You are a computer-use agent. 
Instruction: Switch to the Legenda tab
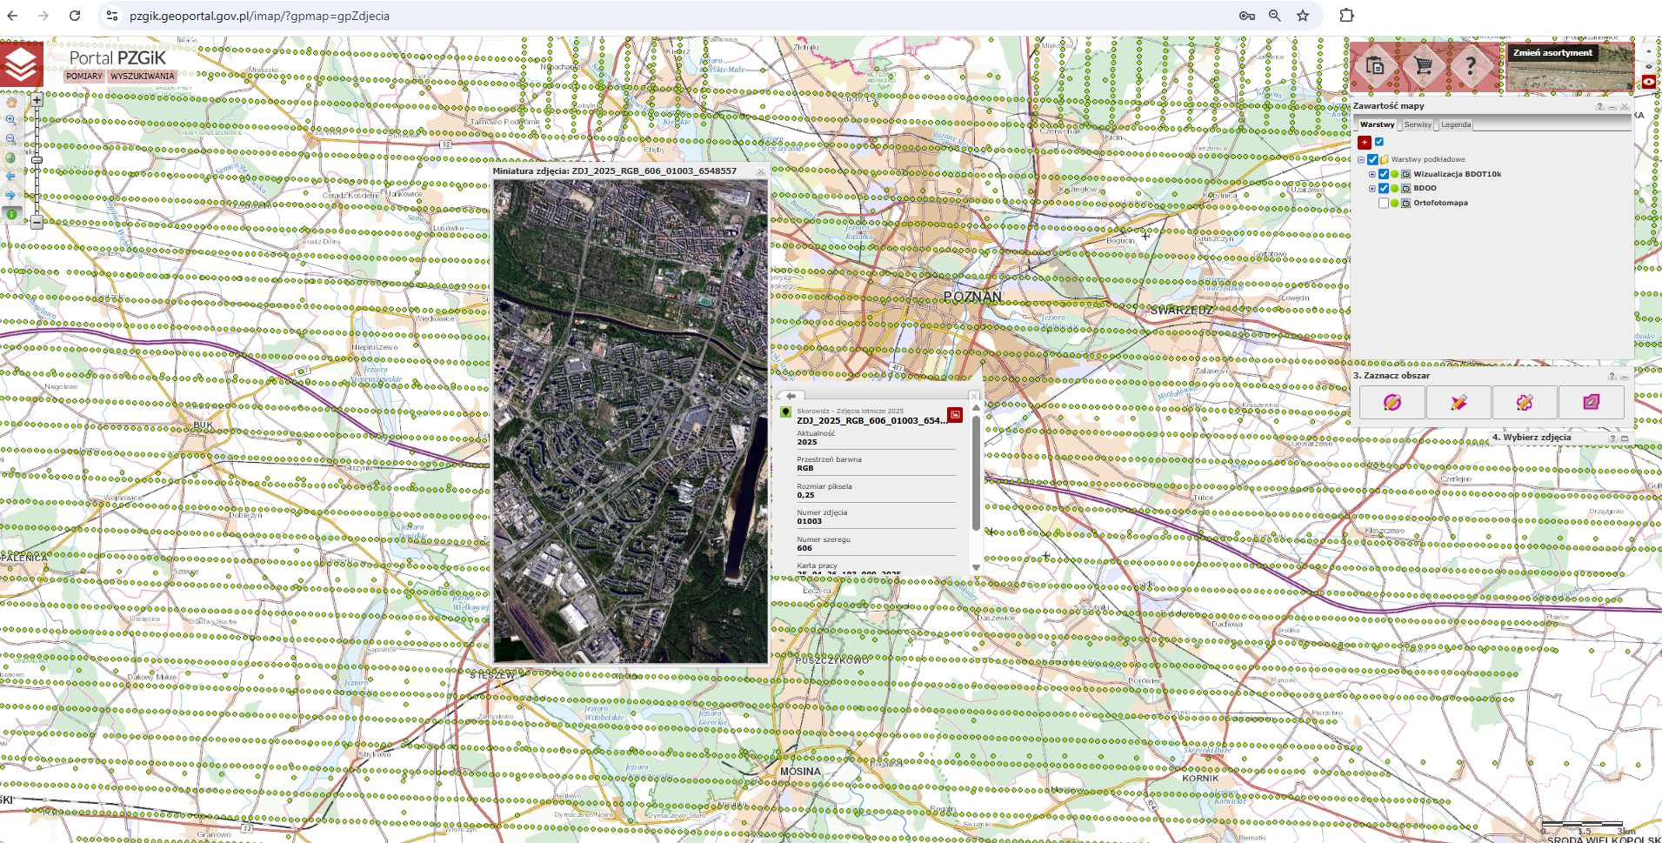click(x=1456, y=124)
